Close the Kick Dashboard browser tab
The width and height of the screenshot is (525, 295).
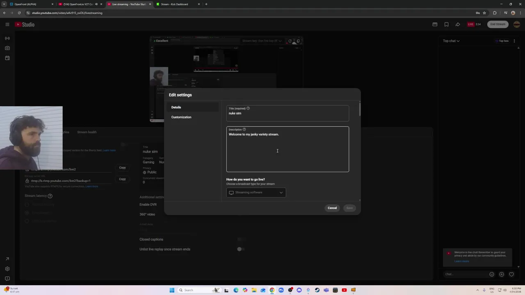click(199, 4)
